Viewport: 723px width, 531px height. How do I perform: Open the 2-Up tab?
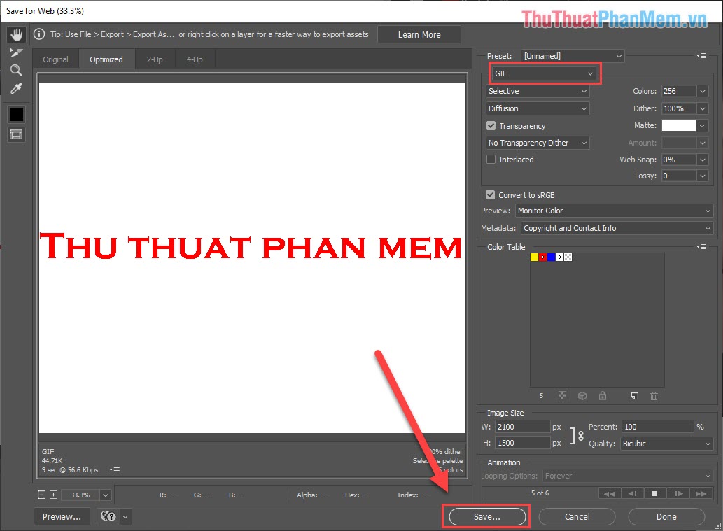point(155,59)
